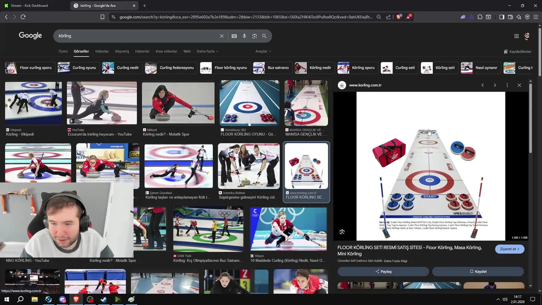Open the Google account avatar

pyautogui.click(x=527, y=36)
